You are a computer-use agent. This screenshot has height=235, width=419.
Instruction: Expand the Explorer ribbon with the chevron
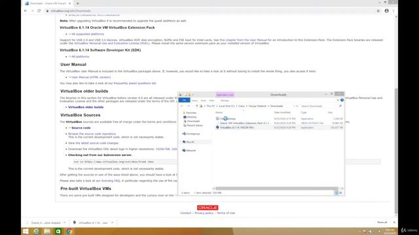click(x=338, y=100)
